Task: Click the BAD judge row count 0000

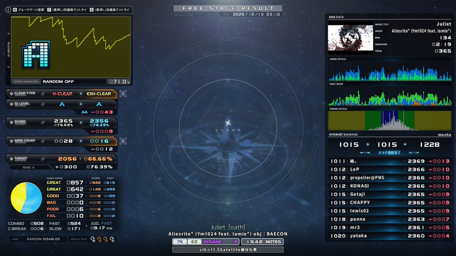Action: click(75, 203)
